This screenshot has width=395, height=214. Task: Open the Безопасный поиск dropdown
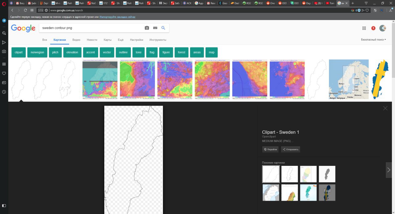pyautogui.click(x=373, y=40)
